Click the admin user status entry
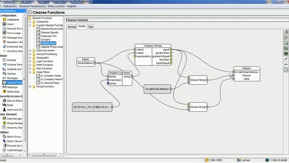This screenshot has height=163, width=289. coord(246,160)
